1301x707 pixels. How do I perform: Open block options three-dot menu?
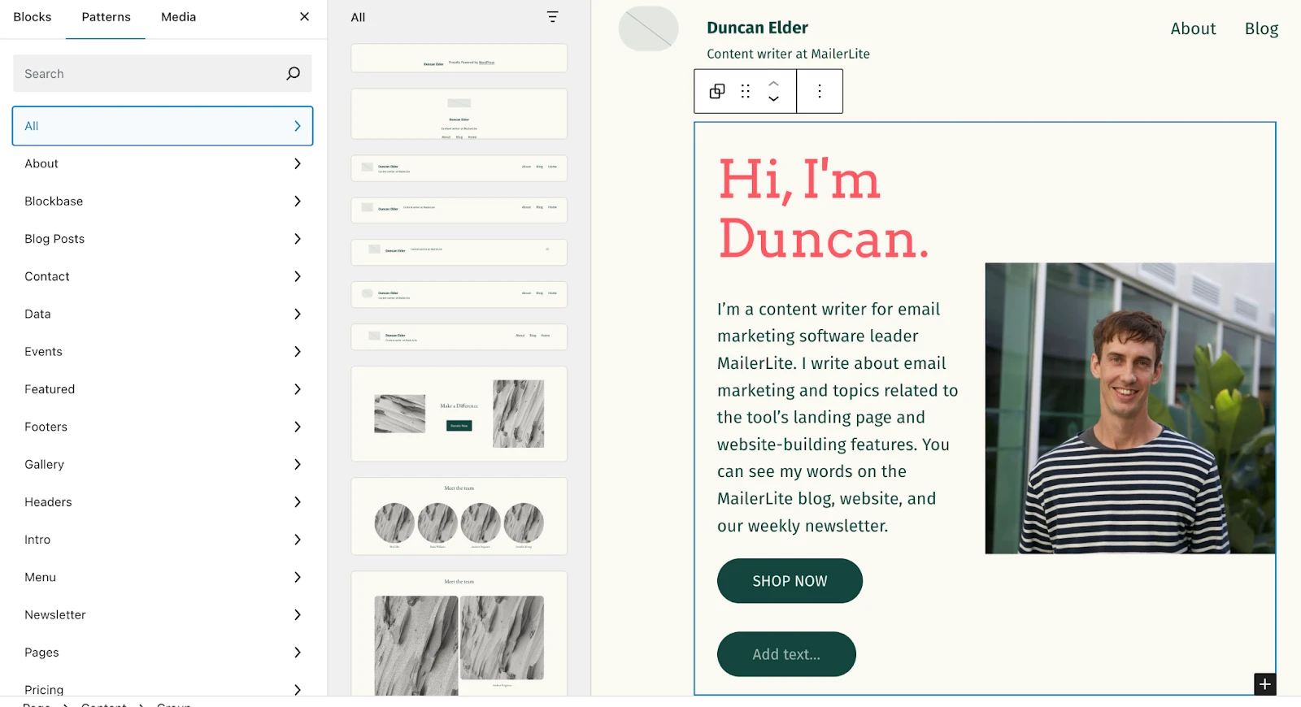(819, 91)
